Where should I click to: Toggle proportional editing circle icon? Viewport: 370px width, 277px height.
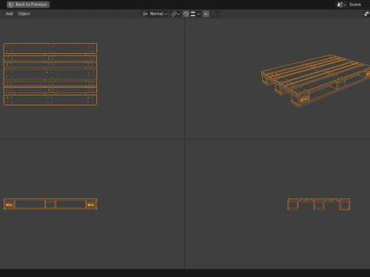(206, 14)
